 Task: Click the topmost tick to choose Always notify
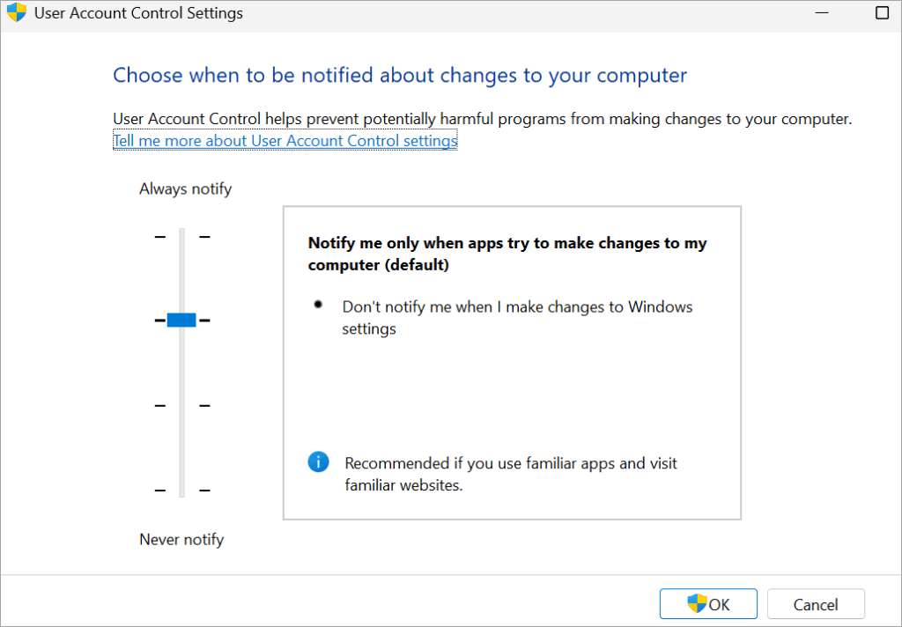[x=181, y=235]
